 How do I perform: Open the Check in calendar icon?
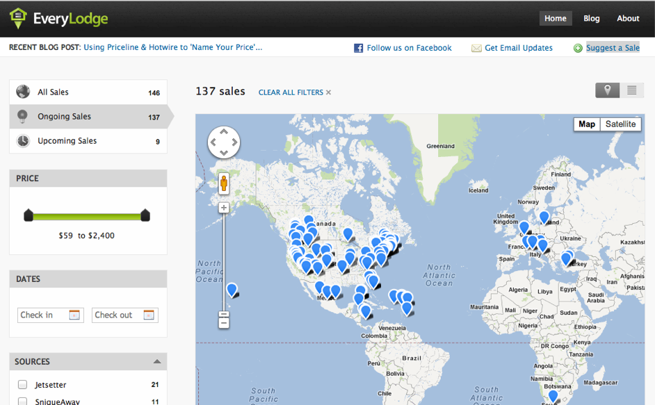click(74, 315)
